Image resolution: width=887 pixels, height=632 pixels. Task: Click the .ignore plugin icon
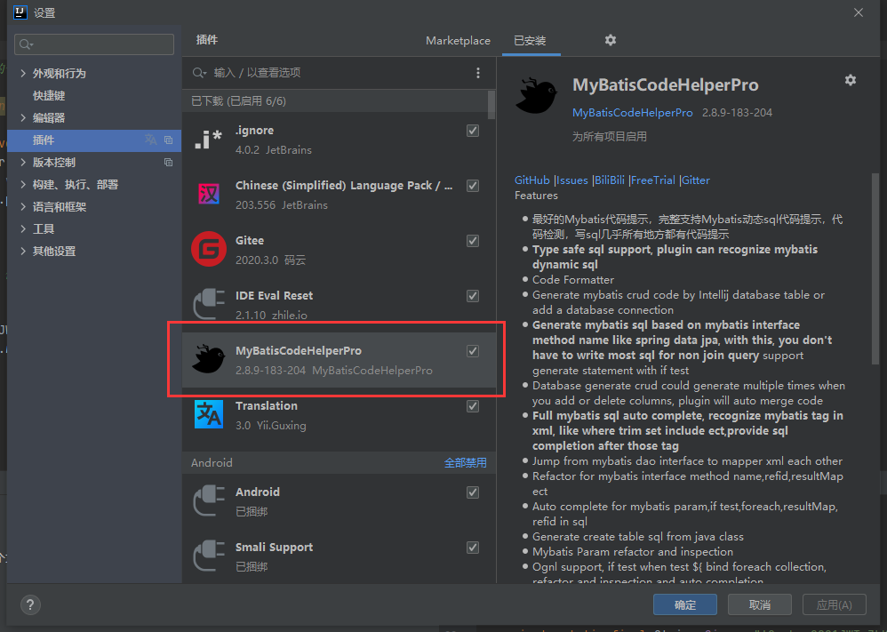[x=209, y=140]
